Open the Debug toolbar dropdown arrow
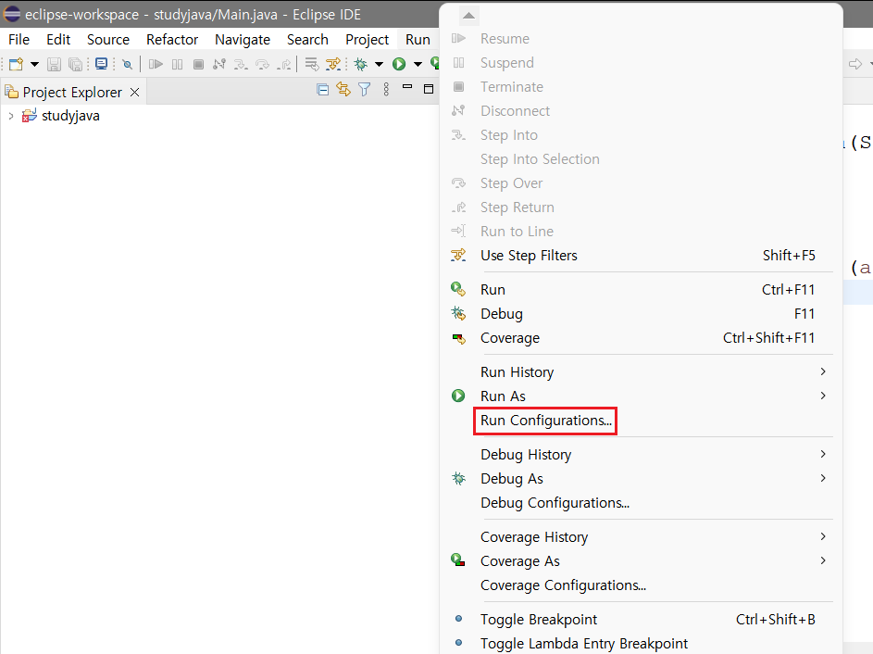 click(380, 65)
